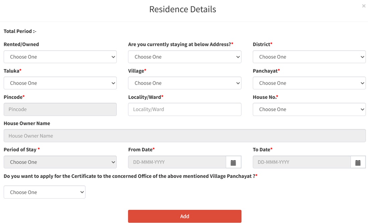This screenshot has width=368, height=223.
Task: Click the Locality/Ward text field
Action: [185, 109]
